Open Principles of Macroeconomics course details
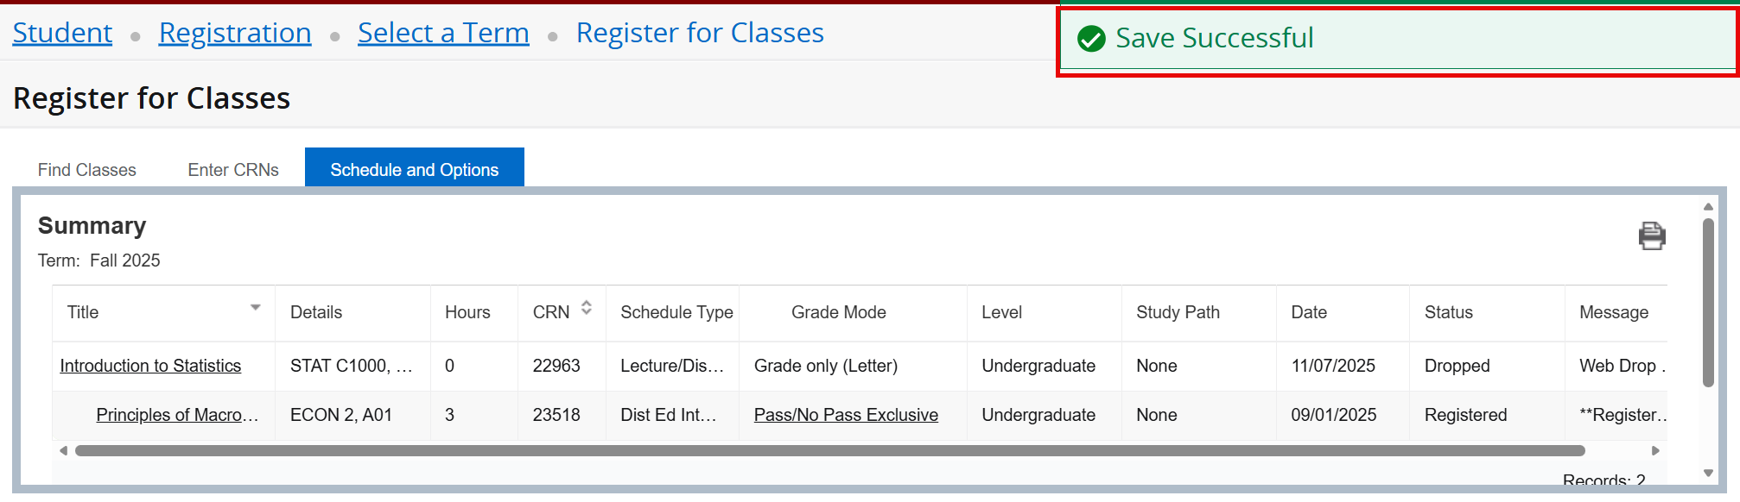1740x502 pixels. point(176,415)
